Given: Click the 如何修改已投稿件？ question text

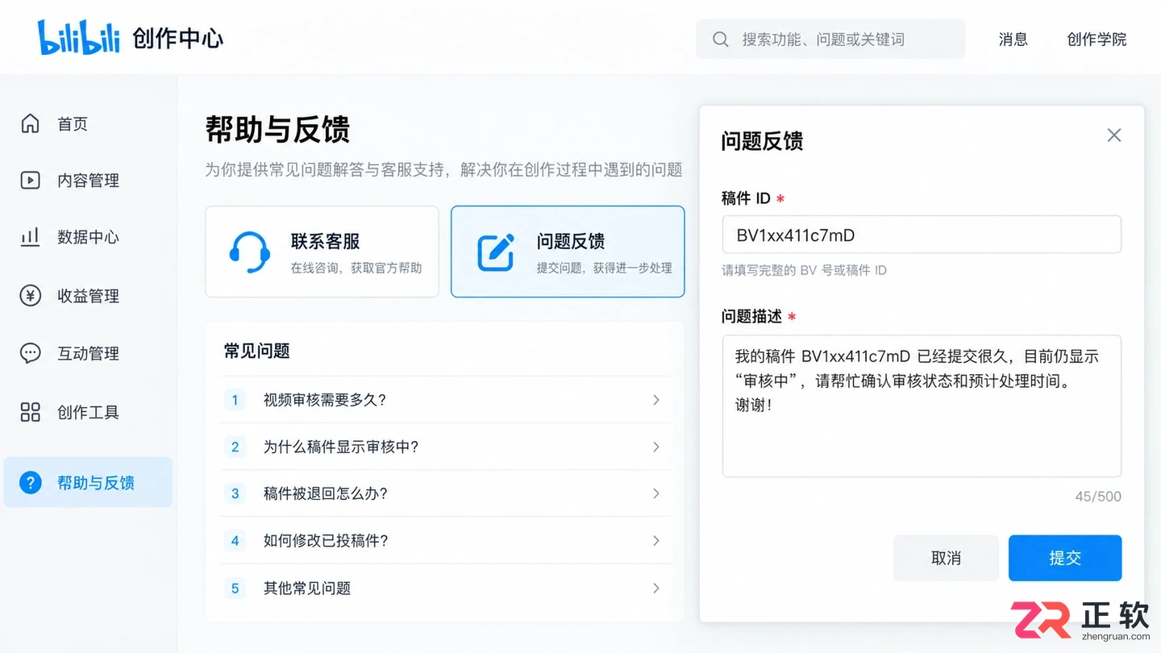Looking at the screenshot, I should pyautogui.click(x=326, y=540).
